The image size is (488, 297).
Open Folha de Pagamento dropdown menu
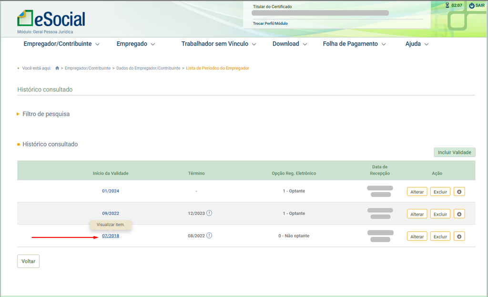[354, 44]
